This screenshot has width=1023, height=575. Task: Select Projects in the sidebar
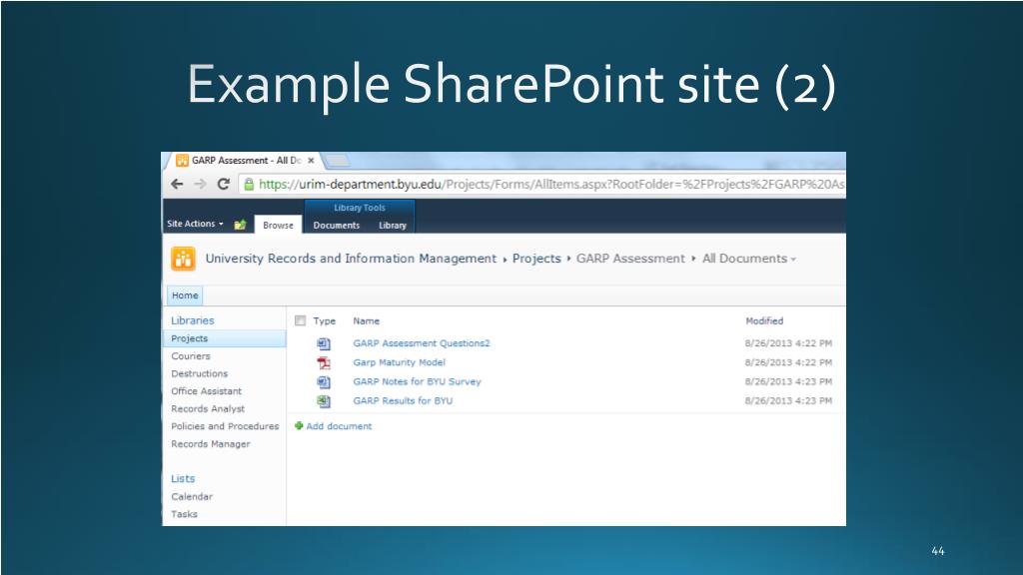point(224,338)
